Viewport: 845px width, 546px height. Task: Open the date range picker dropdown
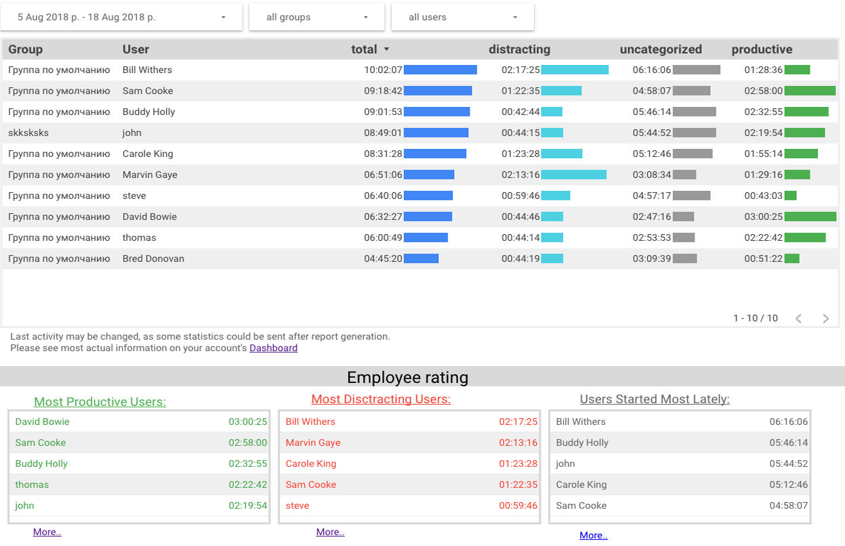click(121, 16)
